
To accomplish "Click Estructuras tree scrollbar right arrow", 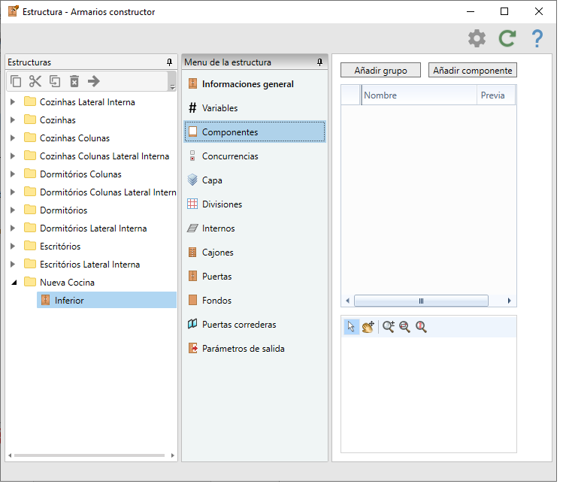I will point(173,455).
